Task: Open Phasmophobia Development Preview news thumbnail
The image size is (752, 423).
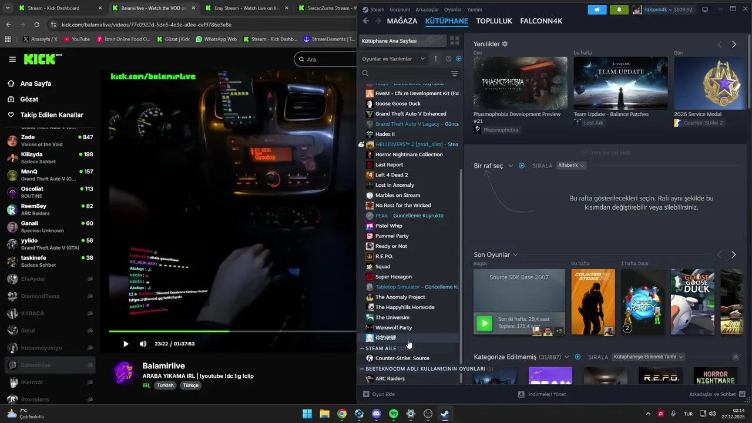Action: click(521, 83)
